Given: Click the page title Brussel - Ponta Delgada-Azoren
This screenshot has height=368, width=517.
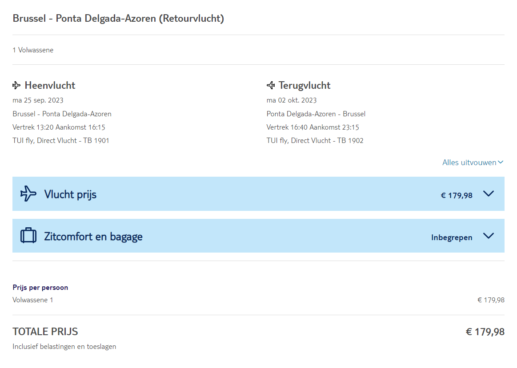Looking at the screenshot, I should pos(118,19).
